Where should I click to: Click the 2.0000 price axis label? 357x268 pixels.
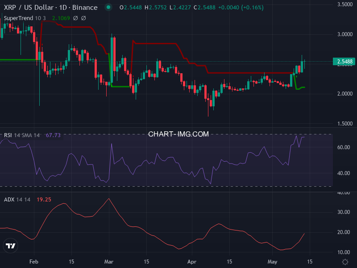345,94
